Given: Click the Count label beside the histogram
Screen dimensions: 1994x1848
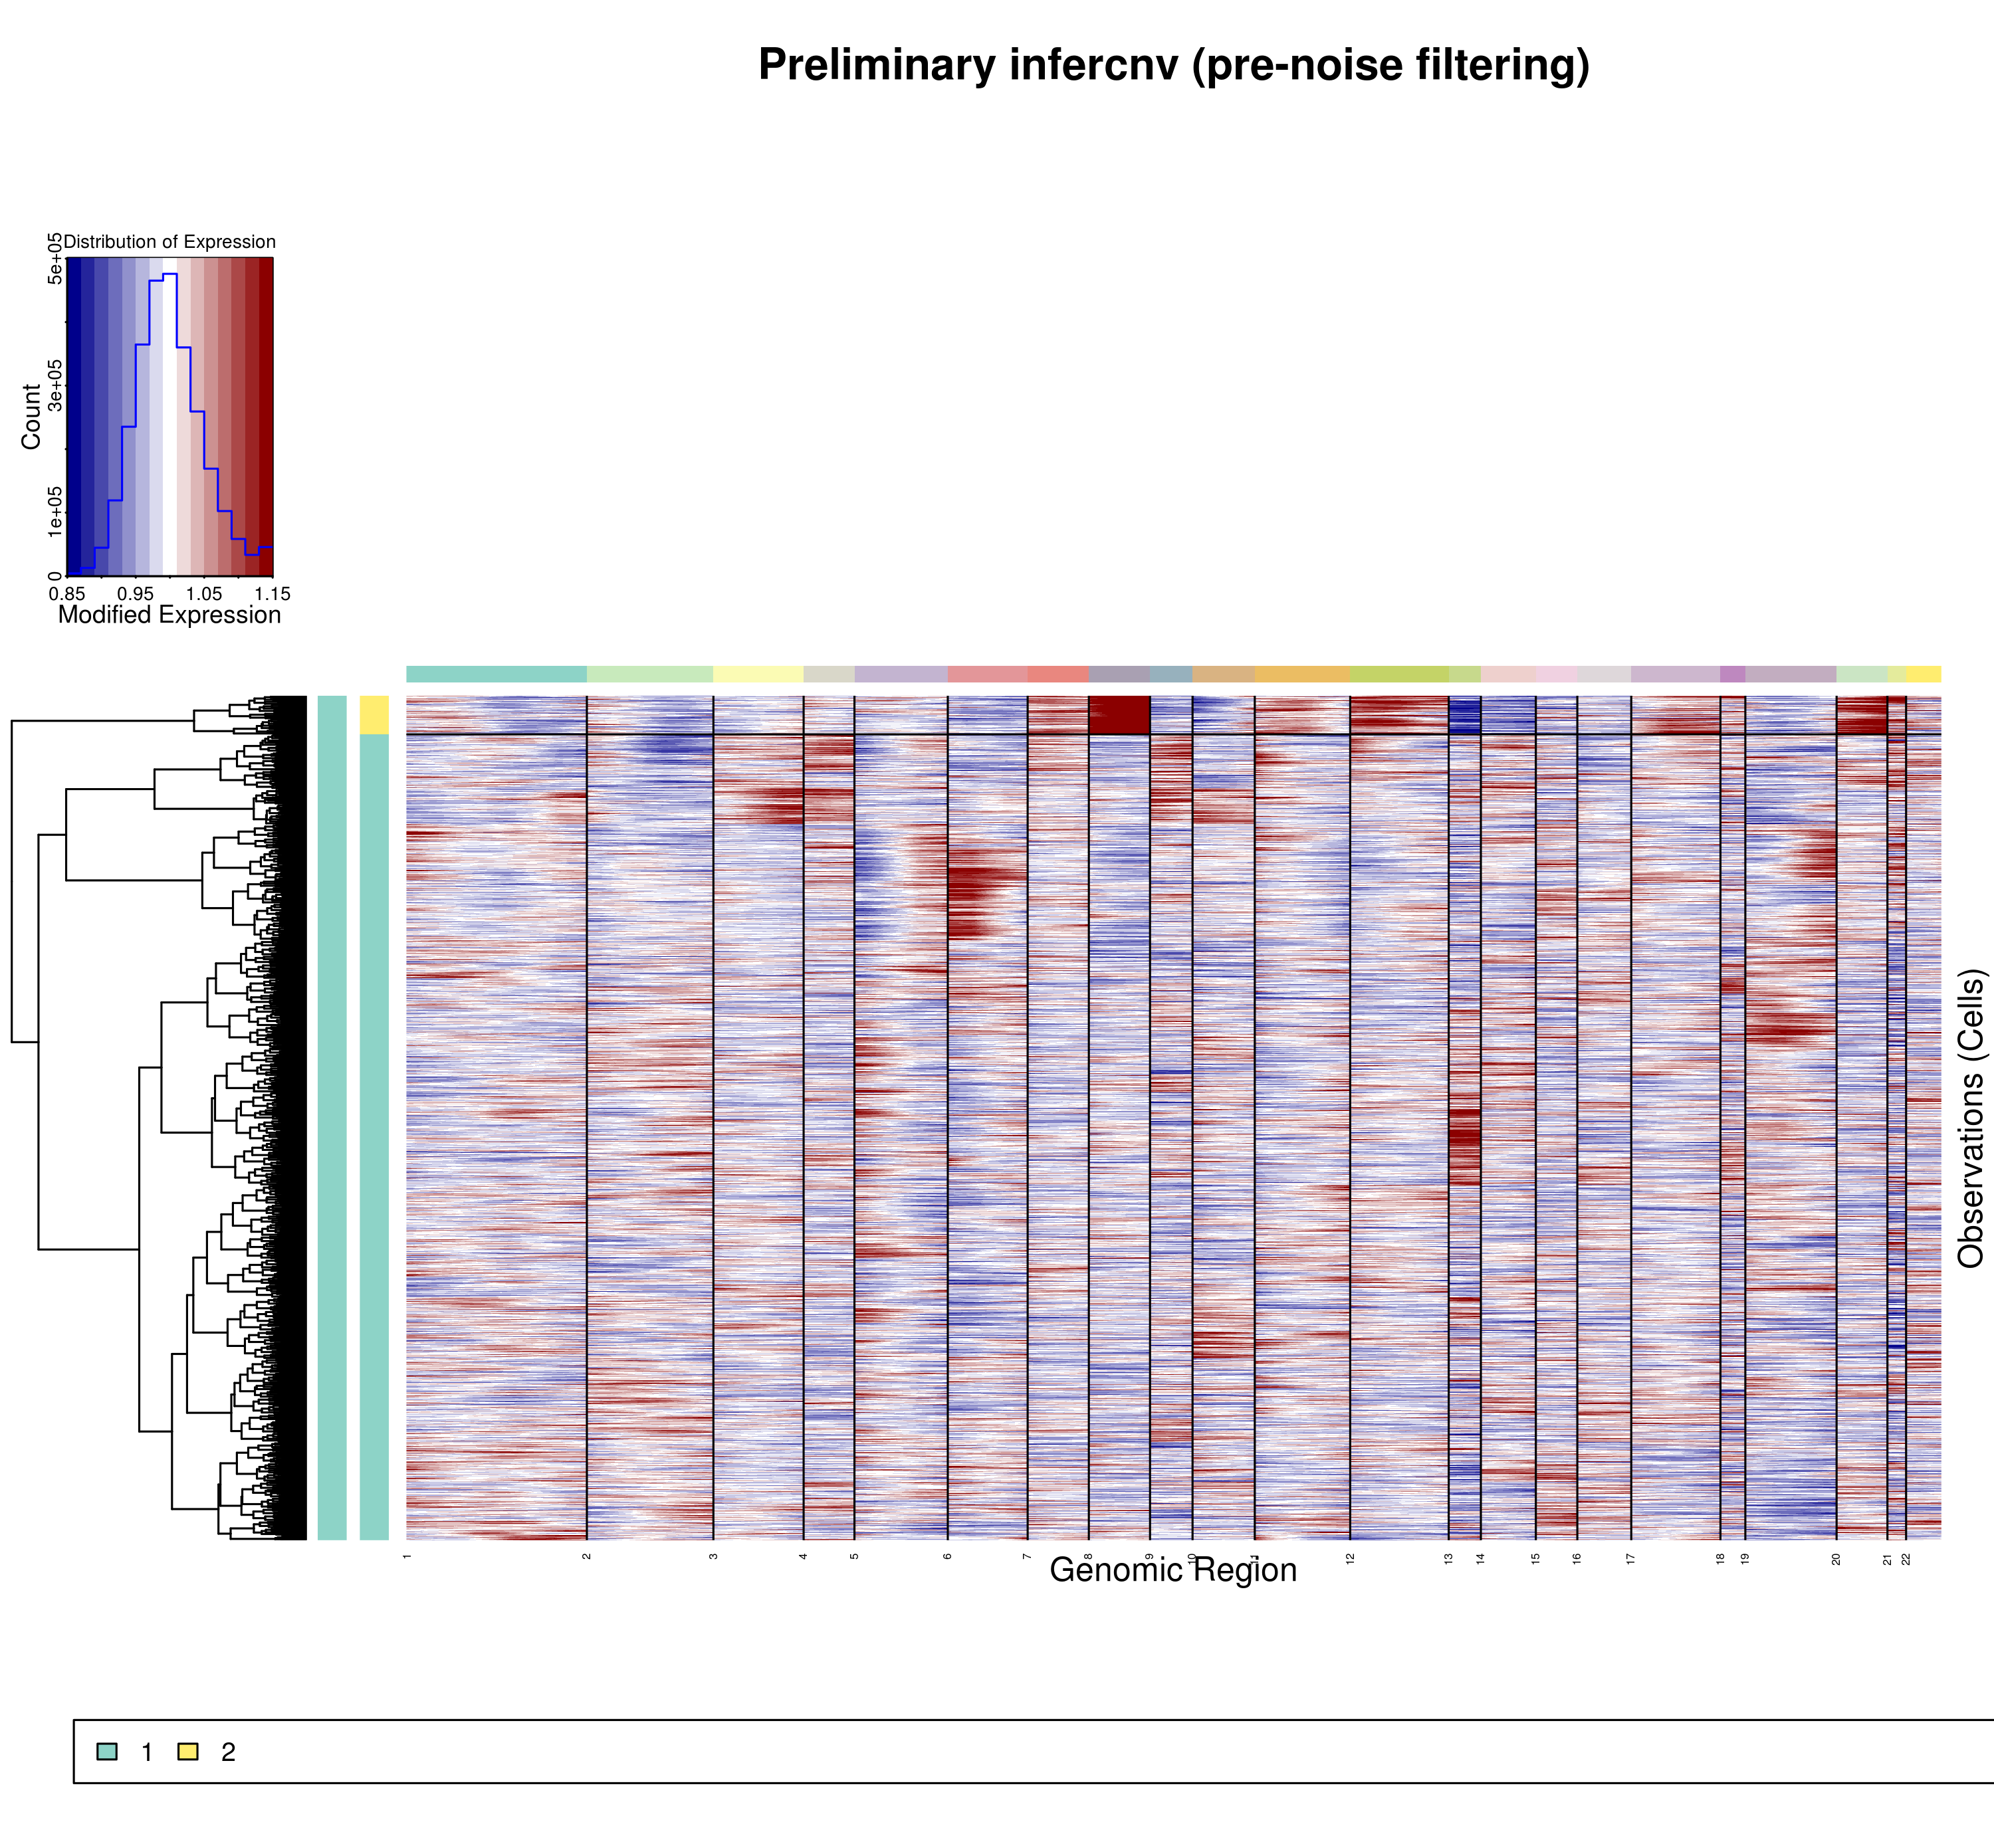Looking at the screenshot, I should coord(31,416).
